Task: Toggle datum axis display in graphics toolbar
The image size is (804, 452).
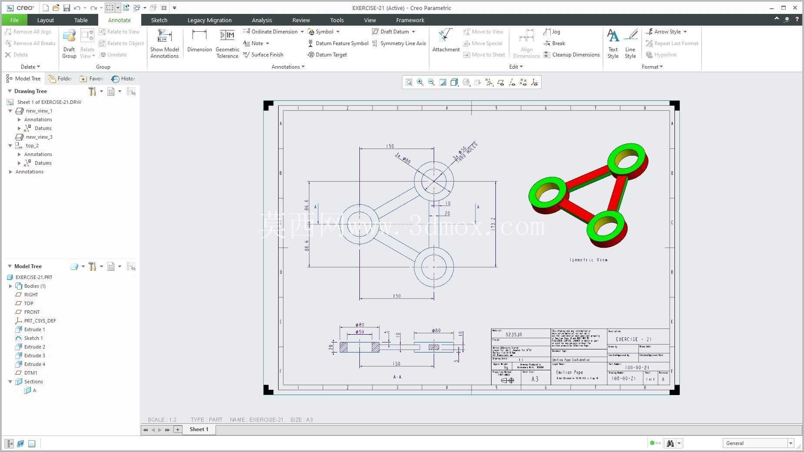Action: click(x=512, y=82)
